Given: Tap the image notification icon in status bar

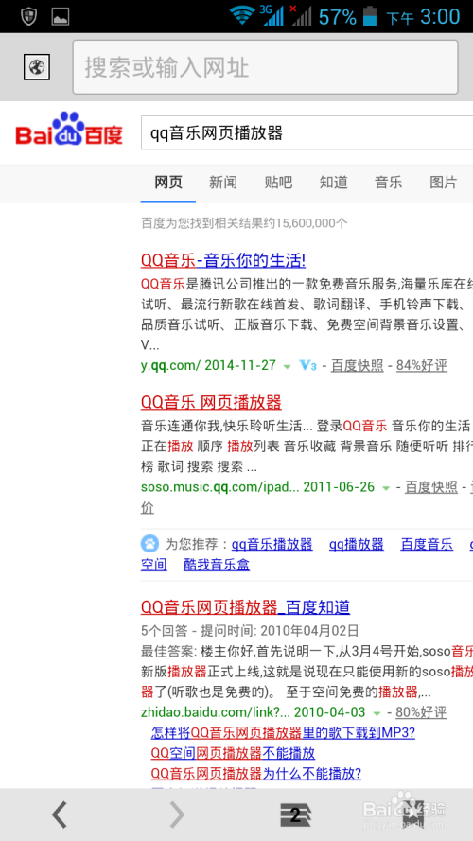Looking at the screenshot, I should pyautogui.click(x=61, y=17).
